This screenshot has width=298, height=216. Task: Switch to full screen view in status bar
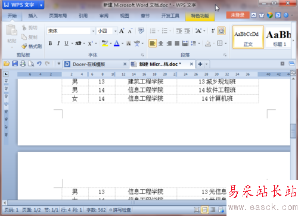197,209
